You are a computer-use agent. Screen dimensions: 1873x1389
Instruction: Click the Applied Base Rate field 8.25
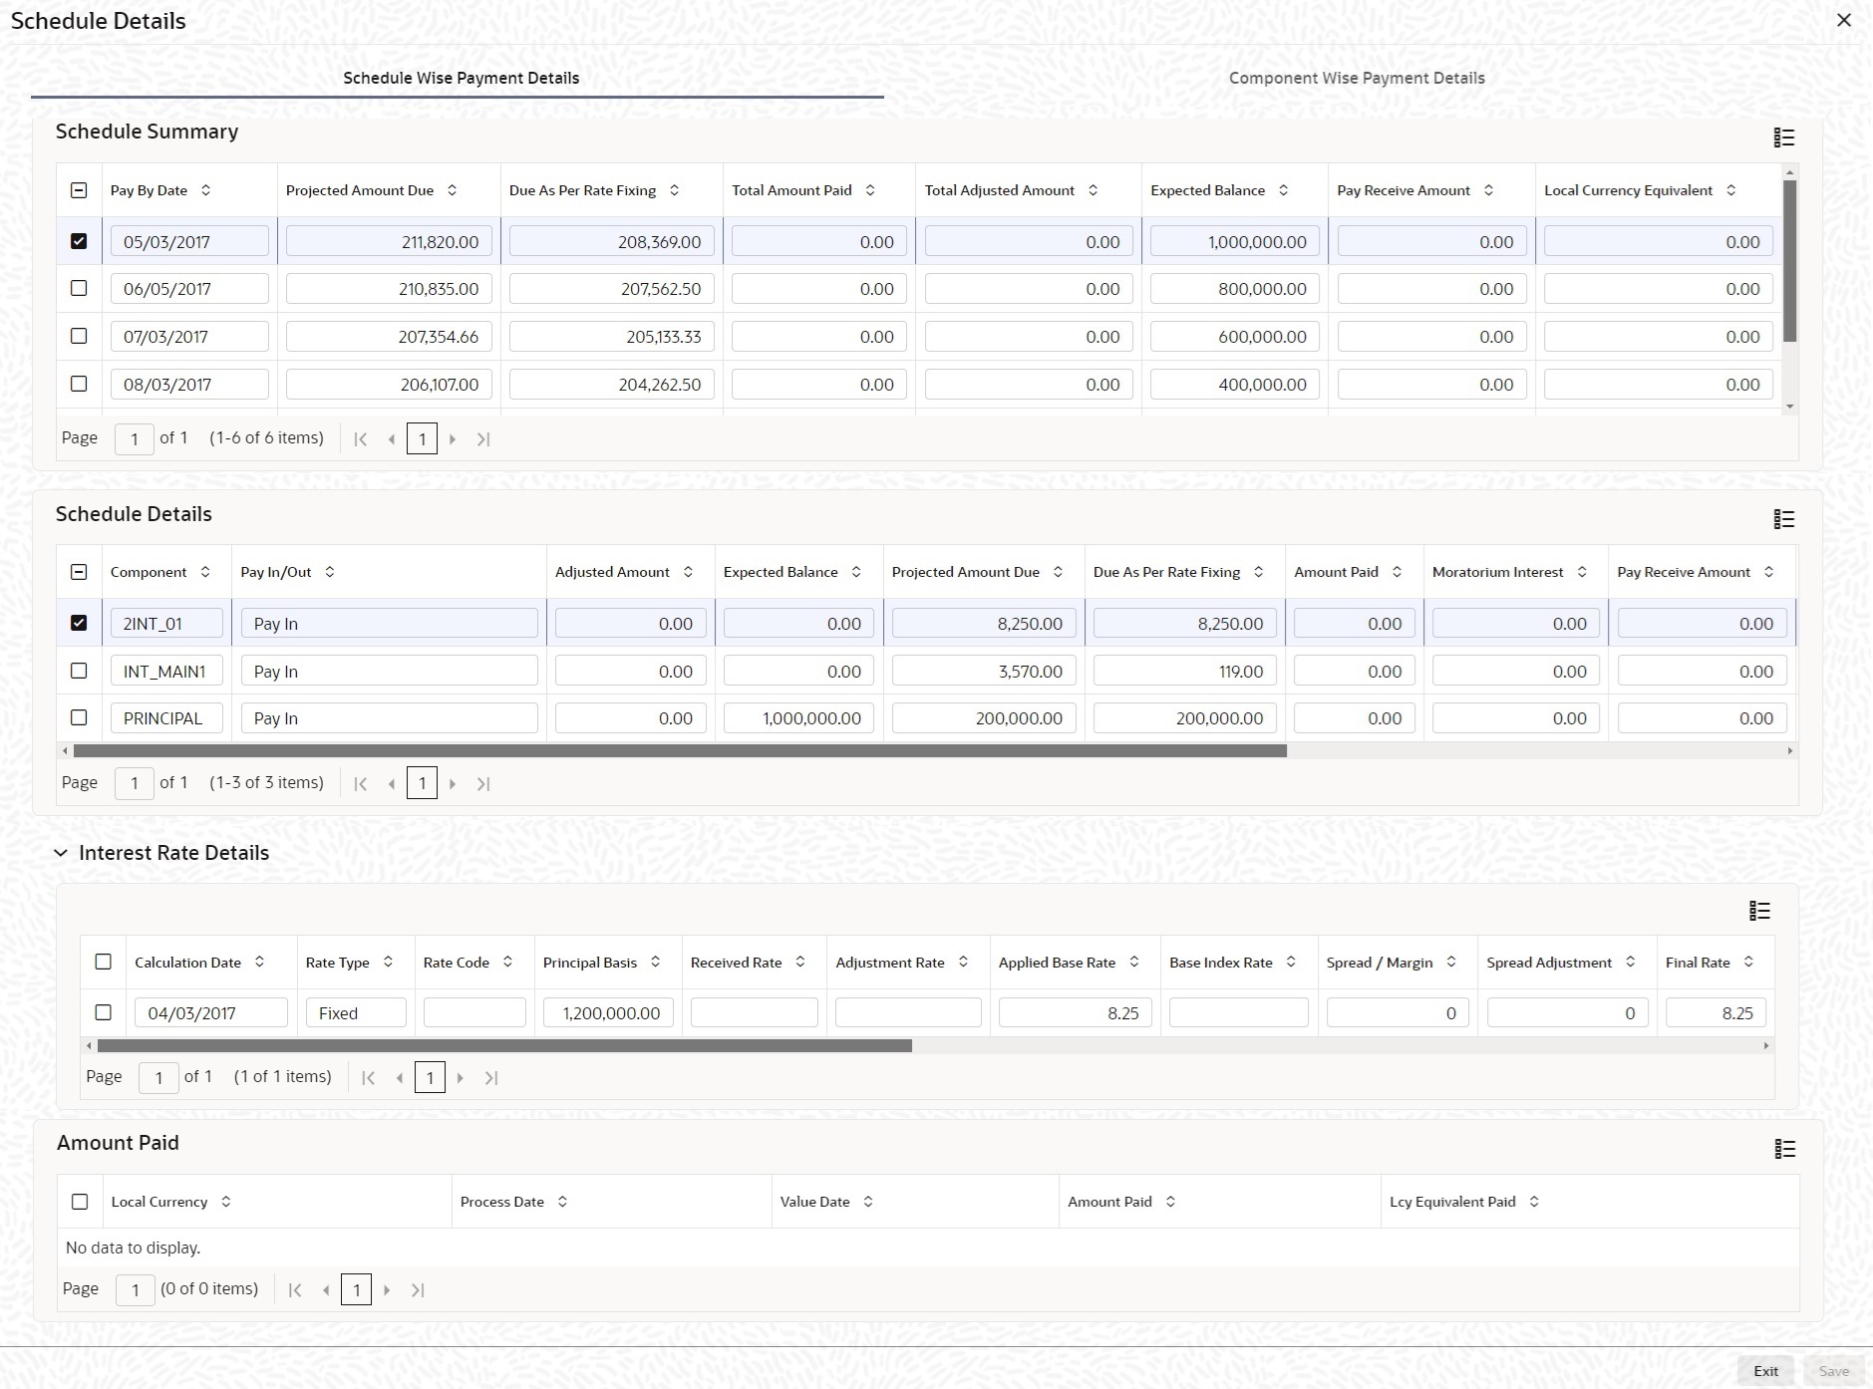pyautogui.click(x=1075, y=1012)
